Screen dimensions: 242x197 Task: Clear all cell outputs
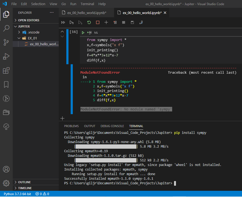point(115,22)
